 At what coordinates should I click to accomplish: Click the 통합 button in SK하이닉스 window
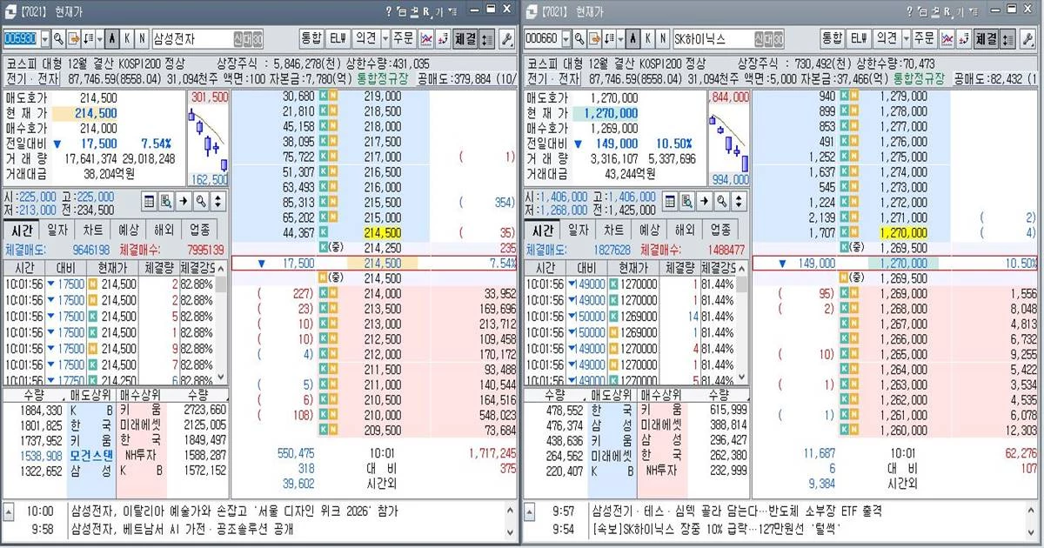tap(833, 39)
